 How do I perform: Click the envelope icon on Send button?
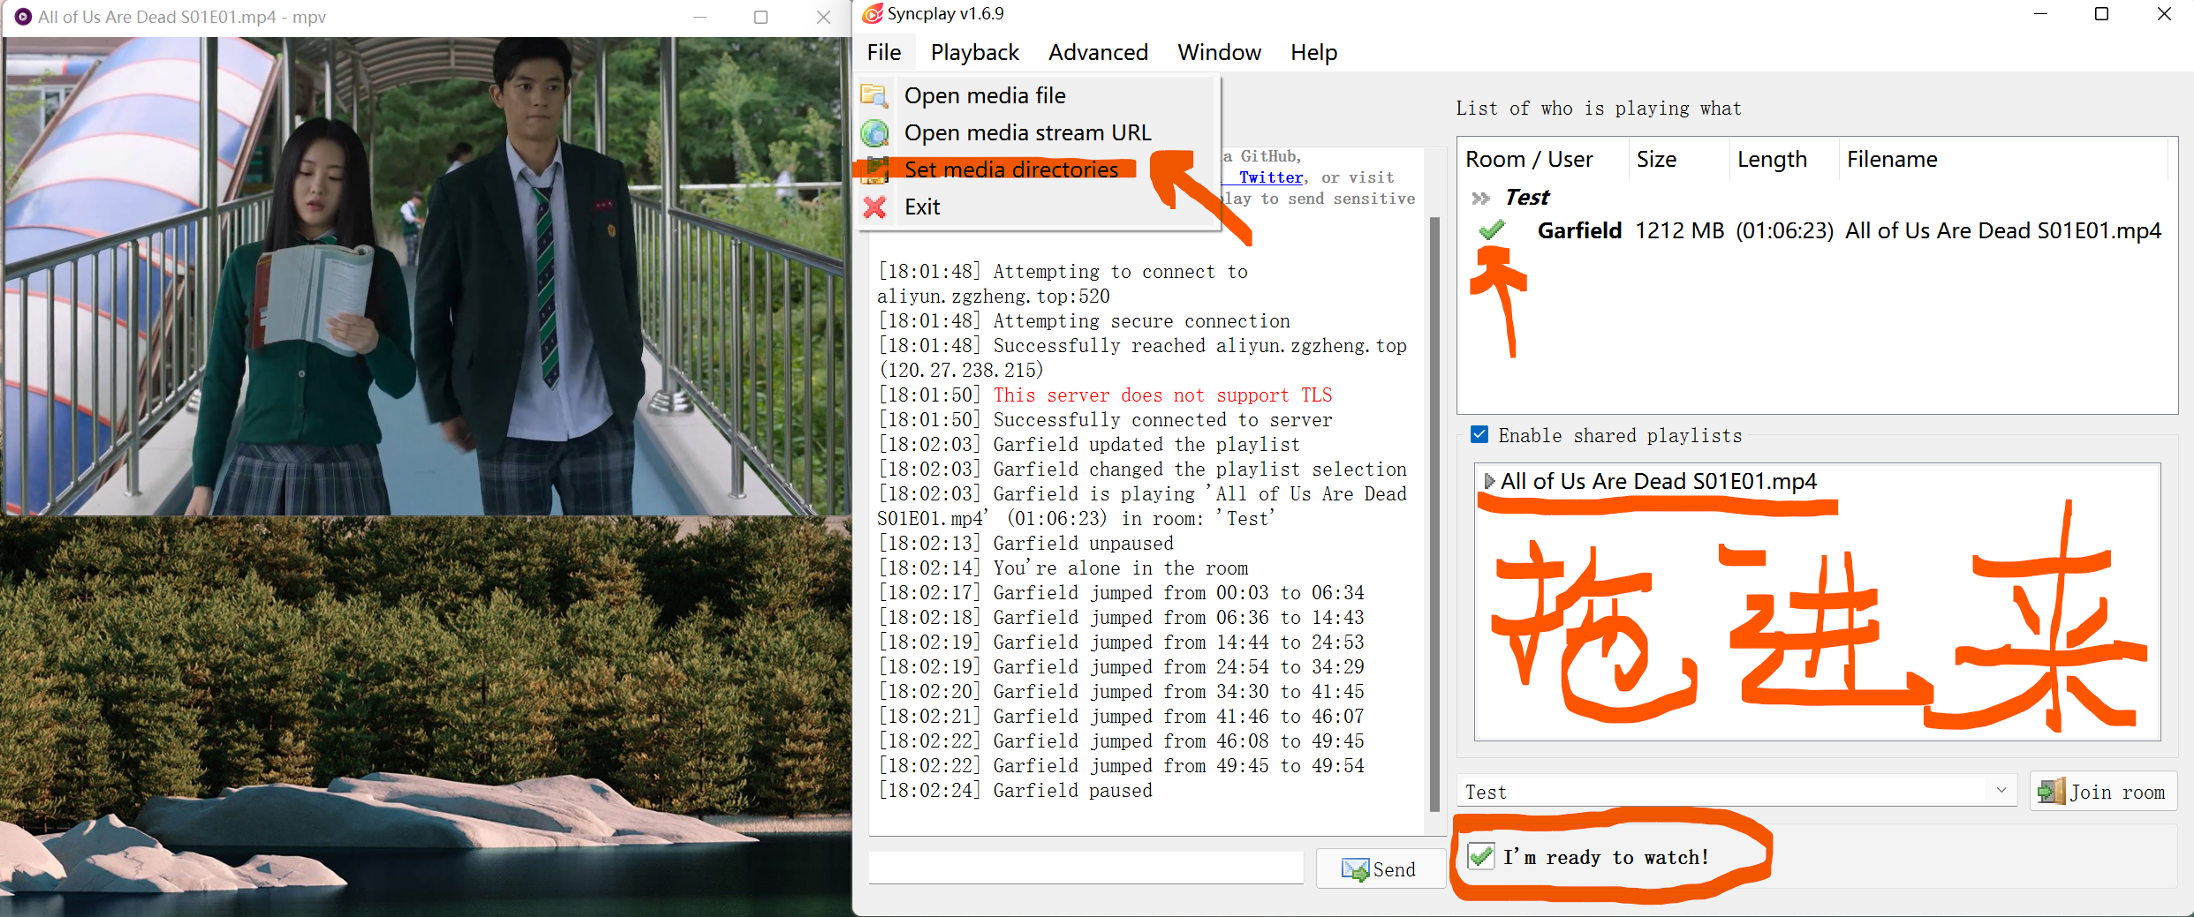1355,869
